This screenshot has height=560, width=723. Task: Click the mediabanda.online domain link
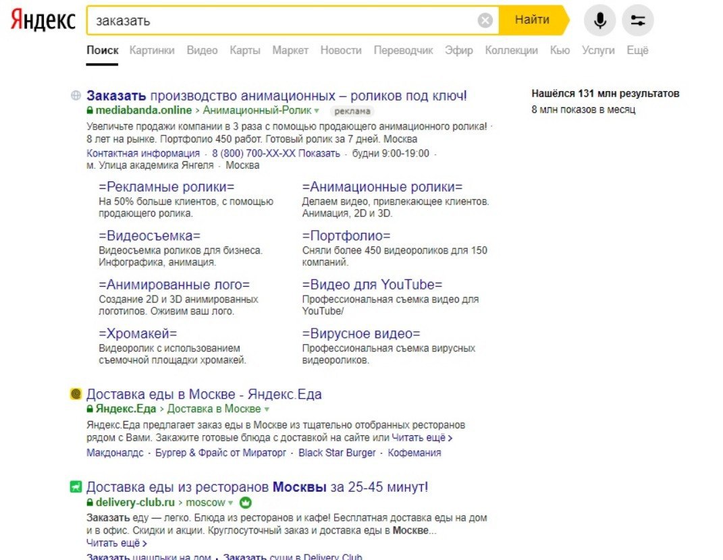(x=143, y=111)
